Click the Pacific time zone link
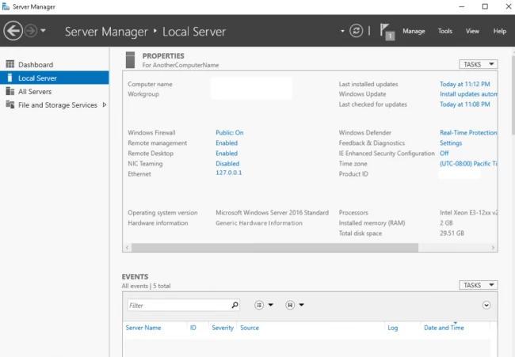Viewport: 515px width, 357px height. 469,163
